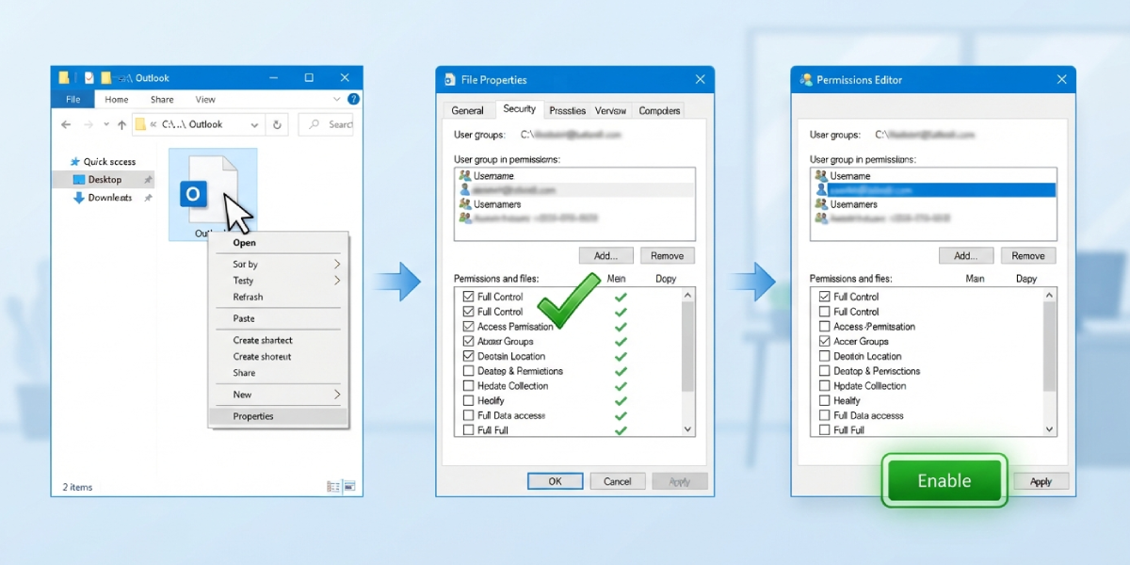
Task: Click the scrollbar thumb in Permissions Editor permissions
Action: pyautogui.click(x=1050, y=347)
